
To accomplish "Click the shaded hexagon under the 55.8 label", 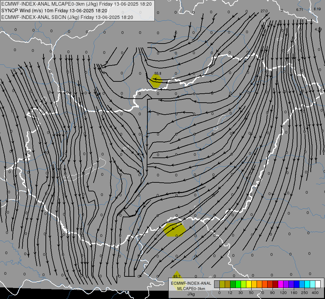I will coord(156,81).
